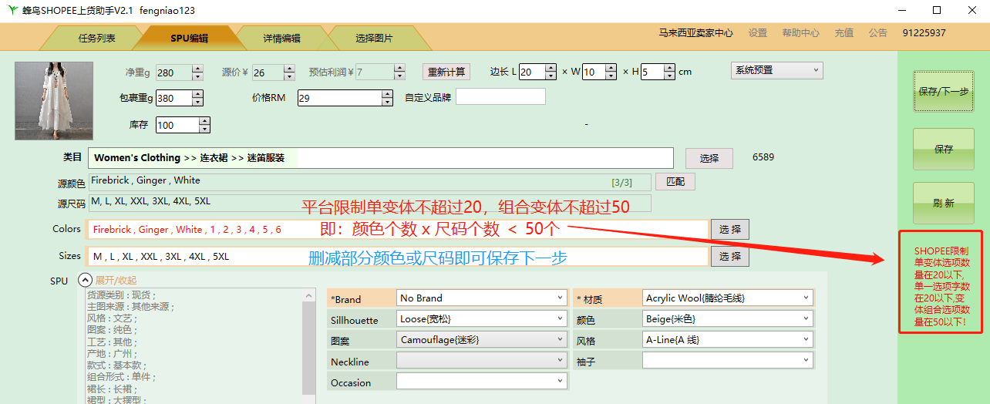Click the Sizes text field
990x404 pixels.
[x=398, y=256]
